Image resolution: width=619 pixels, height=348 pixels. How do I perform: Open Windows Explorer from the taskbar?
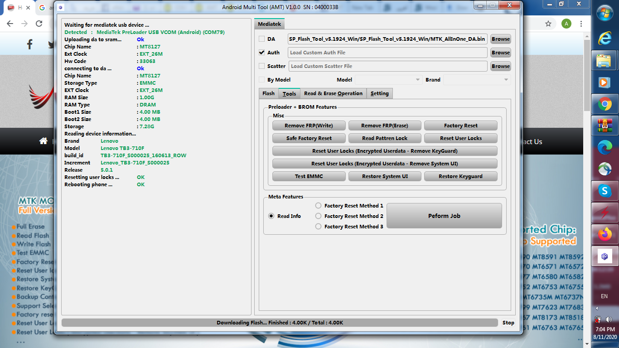point(604,60)
